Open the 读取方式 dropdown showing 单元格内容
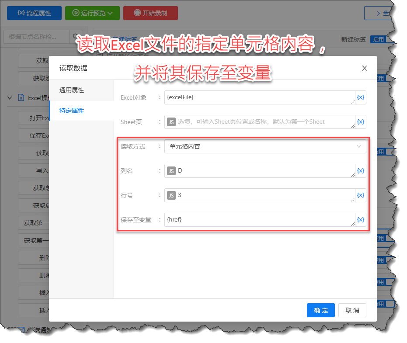 (265, 146)
